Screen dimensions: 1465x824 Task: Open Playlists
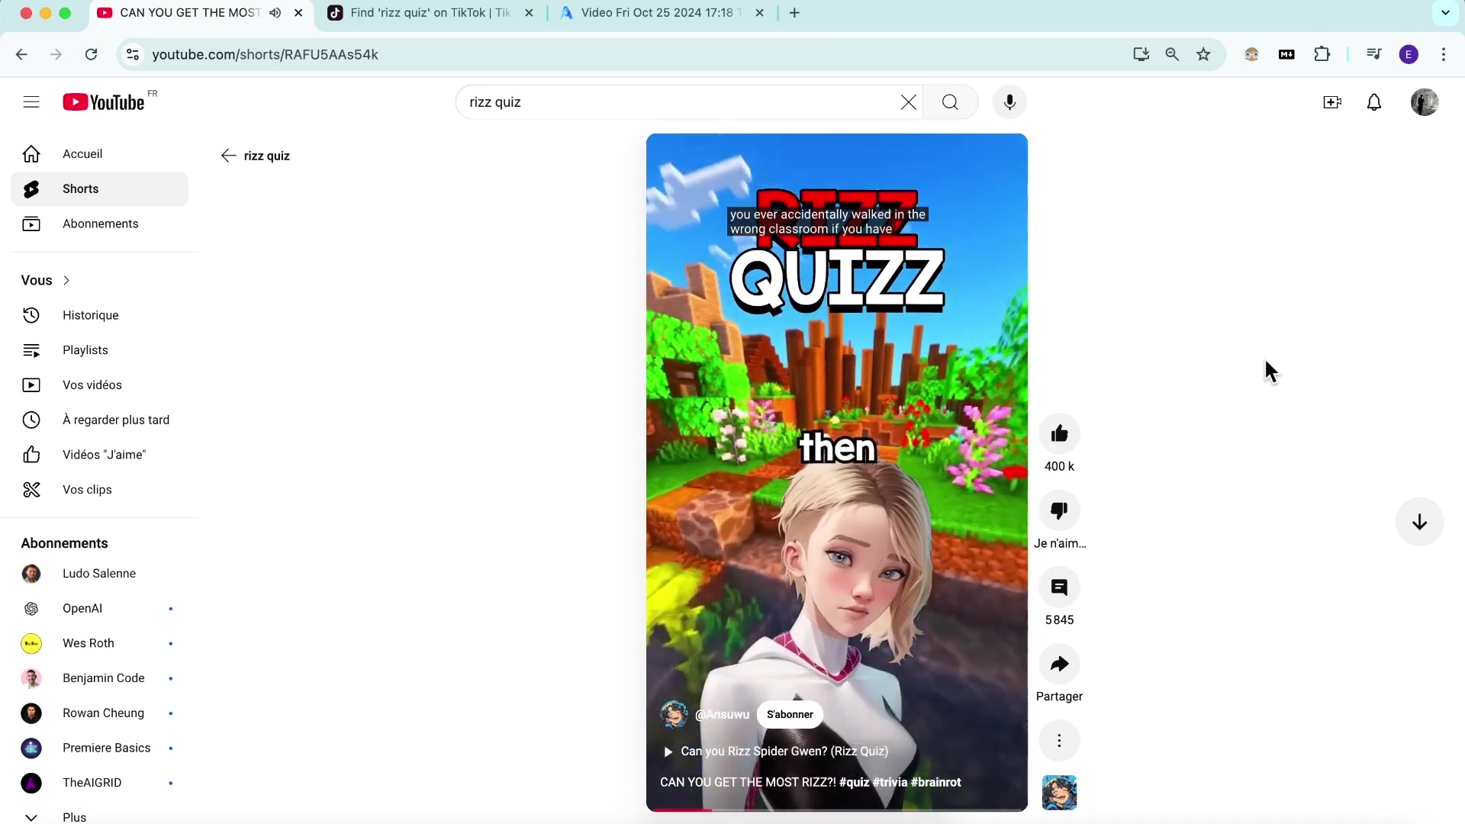pyautogui.click(x=99, y=350)
